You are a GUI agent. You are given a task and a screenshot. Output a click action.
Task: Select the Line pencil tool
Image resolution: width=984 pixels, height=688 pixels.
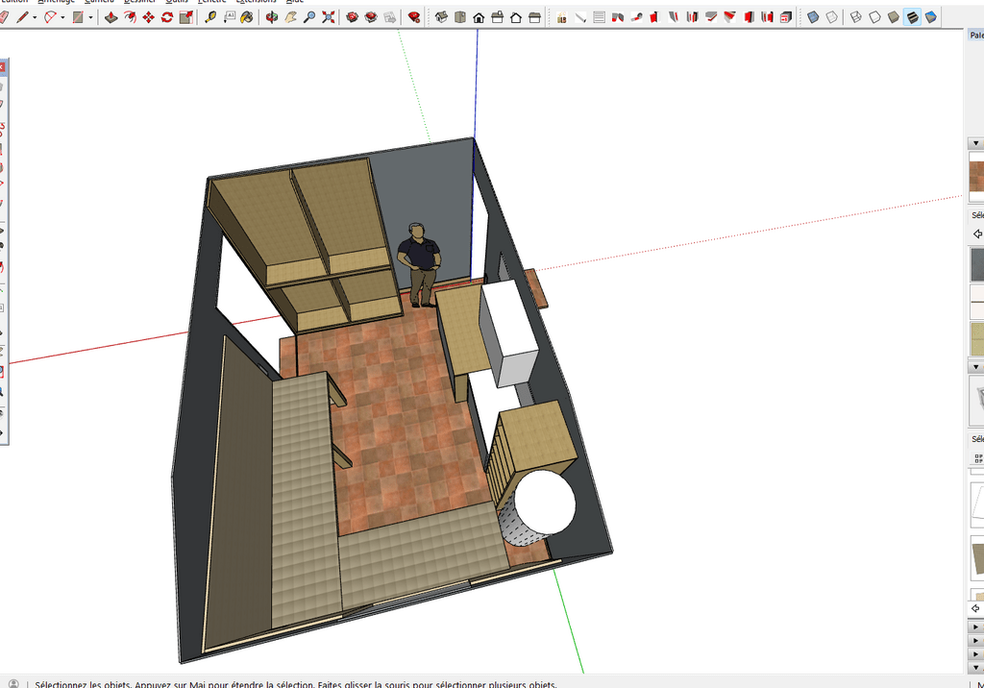click(x=23, y=17)
